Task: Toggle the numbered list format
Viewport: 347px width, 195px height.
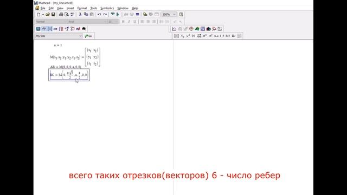Action: 168,22
